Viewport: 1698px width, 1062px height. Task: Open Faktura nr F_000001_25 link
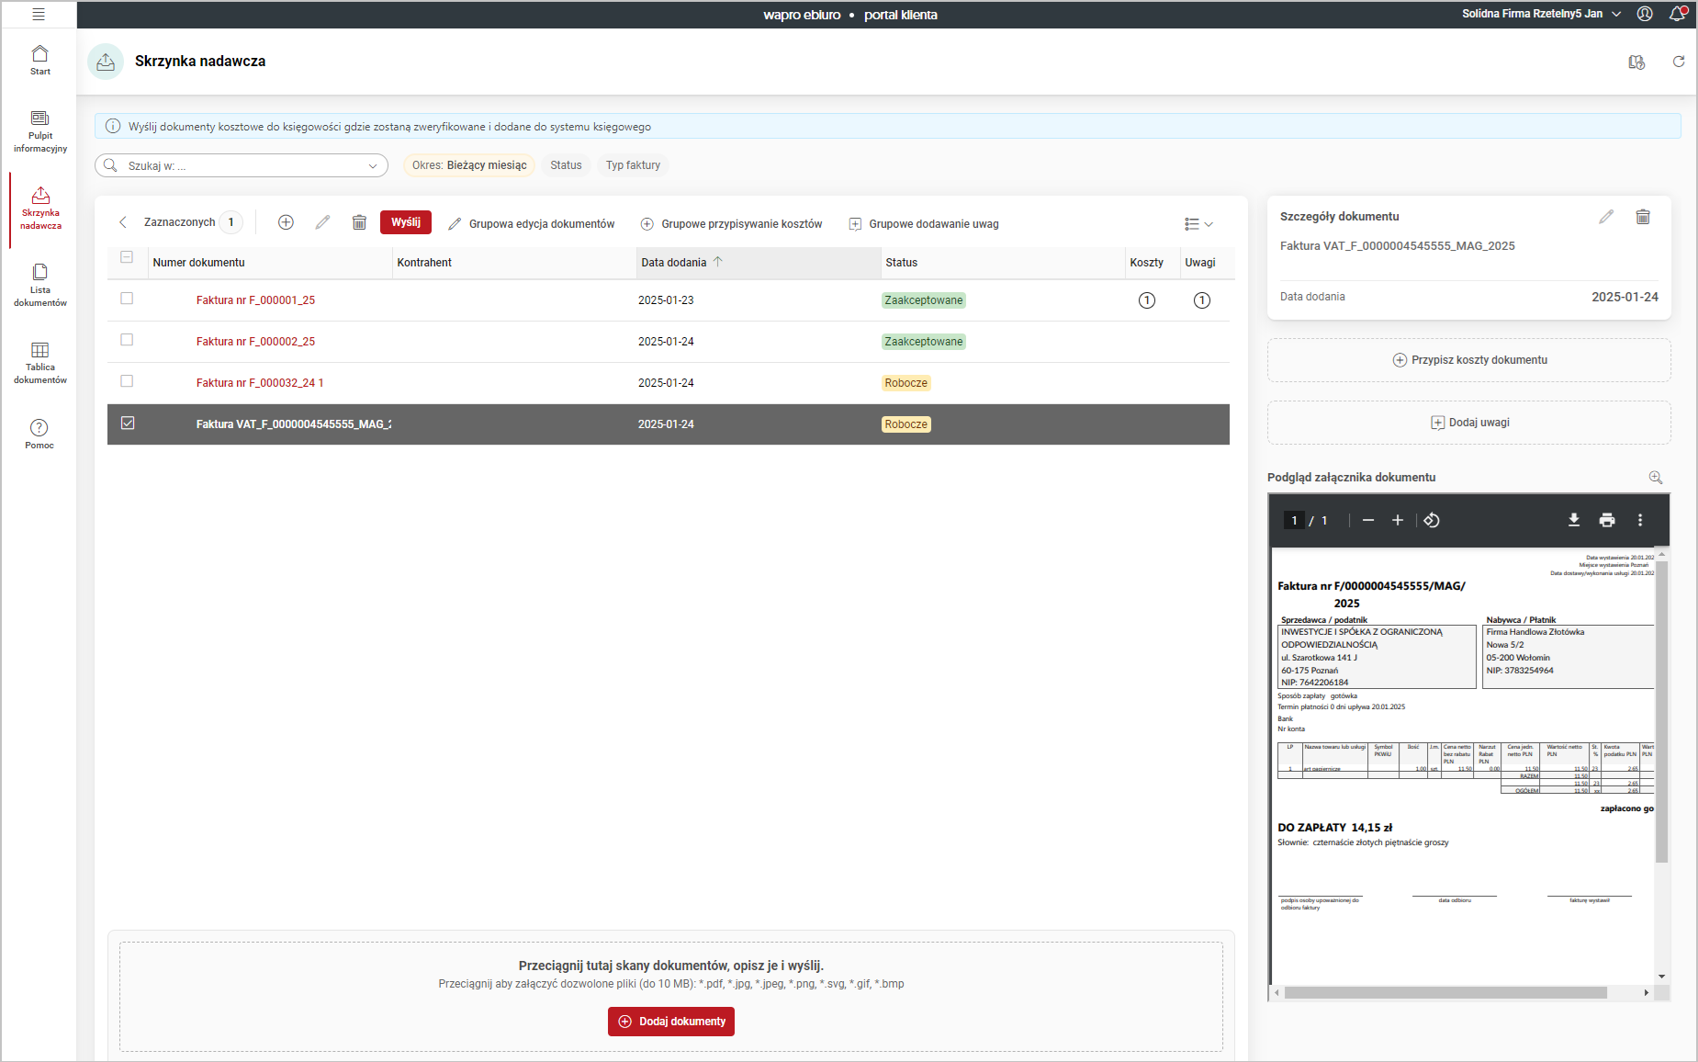255,300
